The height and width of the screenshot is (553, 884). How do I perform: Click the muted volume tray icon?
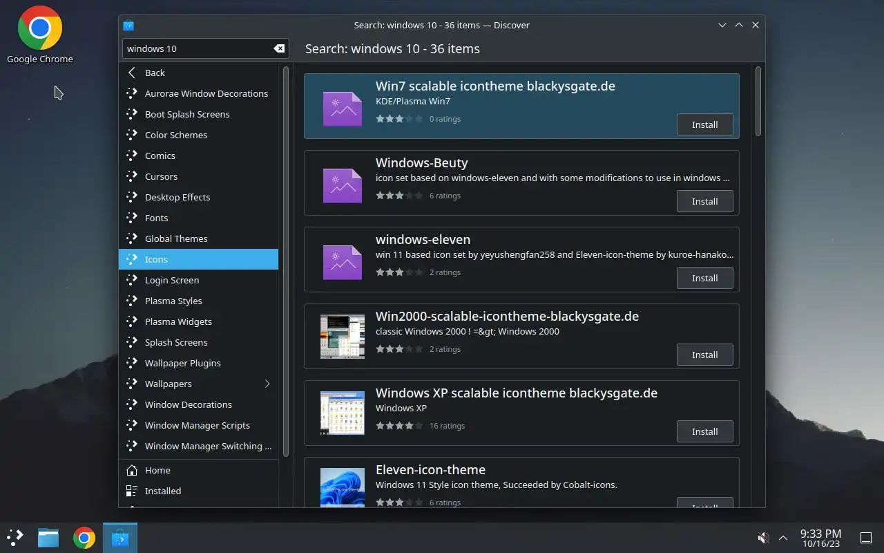(763, 537)
